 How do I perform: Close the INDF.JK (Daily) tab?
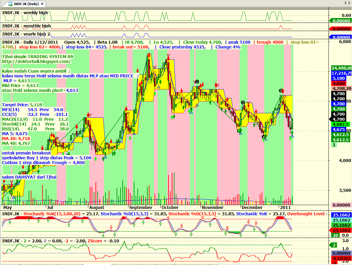[42, 4]
